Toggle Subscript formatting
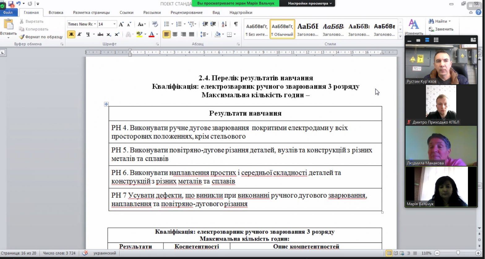485x259 pixels. pos(109,34)
